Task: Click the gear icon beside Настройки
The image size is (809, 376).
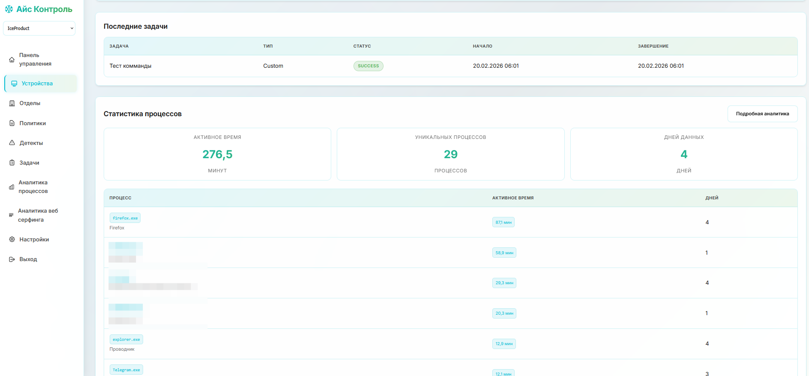Action: coord(12,240)
